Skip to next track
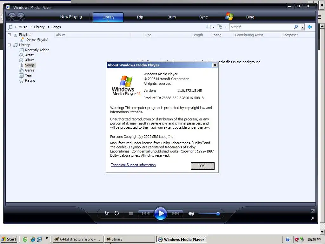This screenshot has width=325, height=244. pyautogui.click(x=175, y=213)
